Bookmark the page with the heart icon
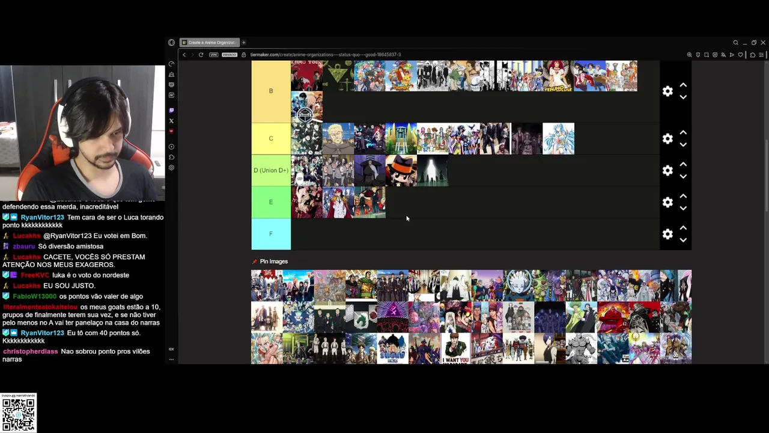The width and height of the screenshot is (769, 433). pos(740,55)
